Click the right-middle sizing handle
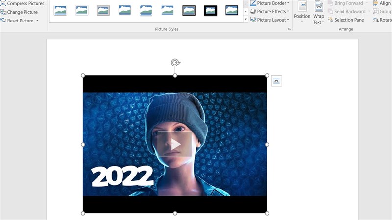Viewport: 392px width, 220px height. [x=267, y=144]
